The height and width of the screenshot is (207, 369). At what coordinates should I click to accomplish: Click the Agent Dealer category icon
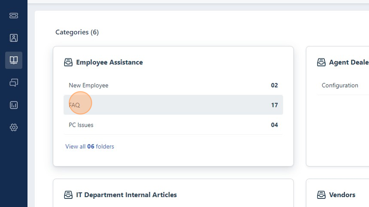point(321,62)
